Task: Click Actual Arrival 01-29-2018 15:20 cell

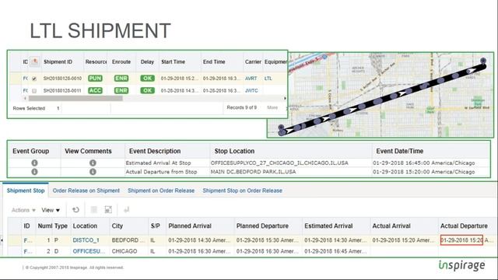Action: click(x=403, y=240)
